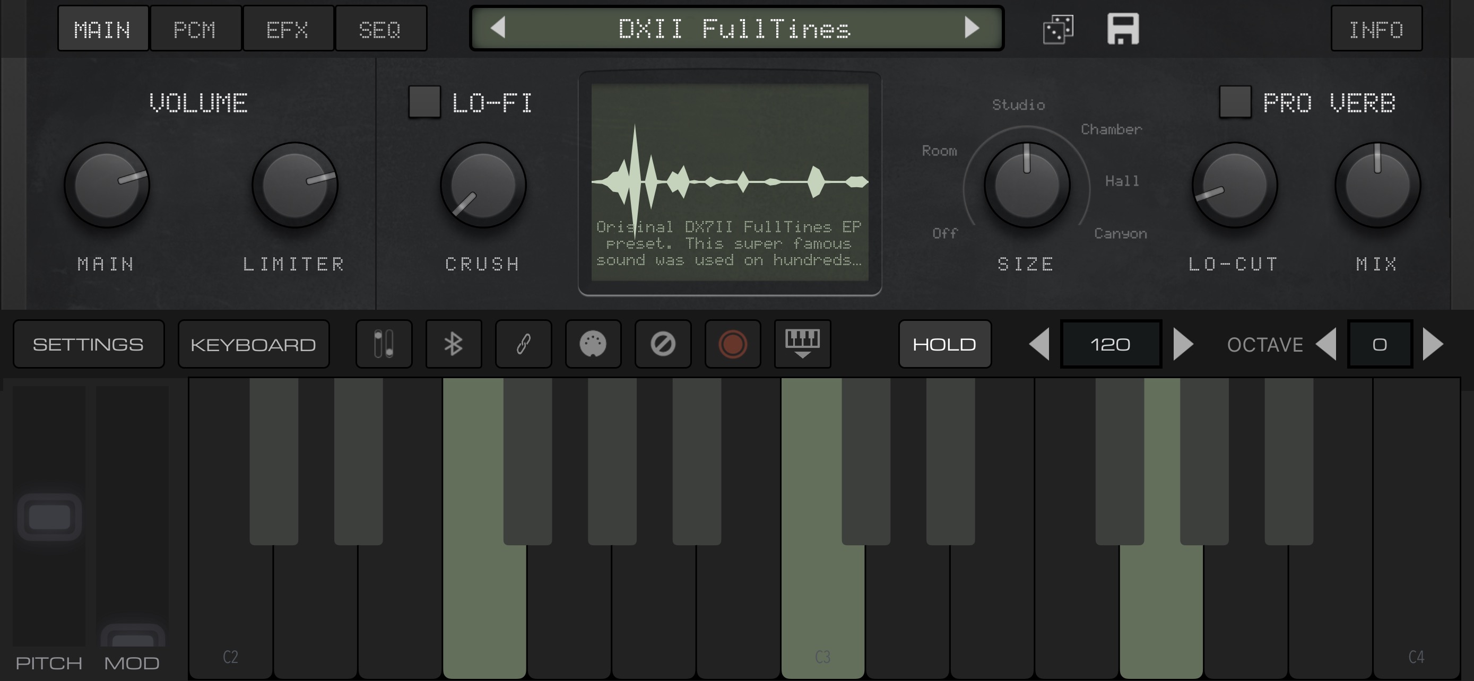Select previous preset with left arrow
Image resolution: width=1474 pixels, height=681 pixels.
(498, 28)
